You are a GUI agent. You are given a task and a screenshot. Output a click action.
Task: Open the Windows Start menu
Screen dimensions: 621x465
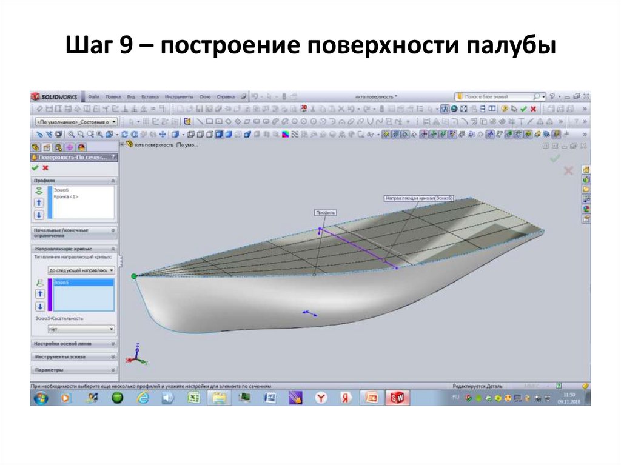pyautogui.click(x=41, y=398)
